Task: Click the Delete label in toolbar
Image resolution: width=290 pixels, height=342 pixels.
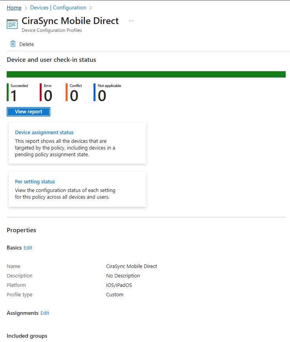Action: [x=27, y=44]
